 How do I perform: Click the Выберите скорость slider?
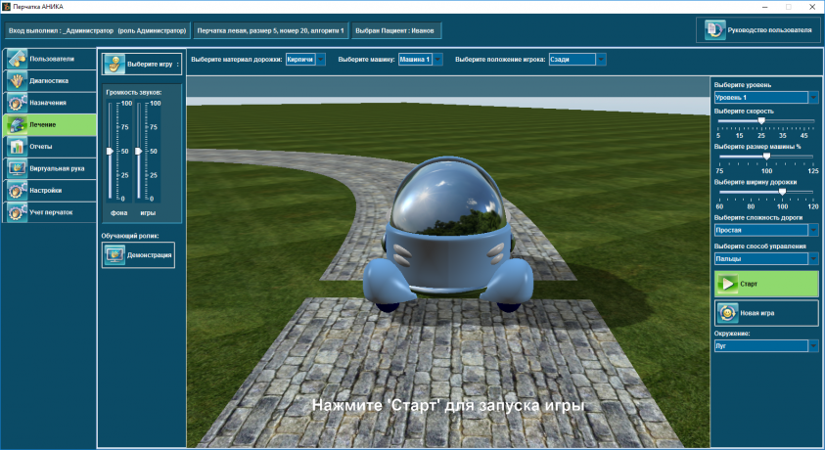click(x=766, y=122)
